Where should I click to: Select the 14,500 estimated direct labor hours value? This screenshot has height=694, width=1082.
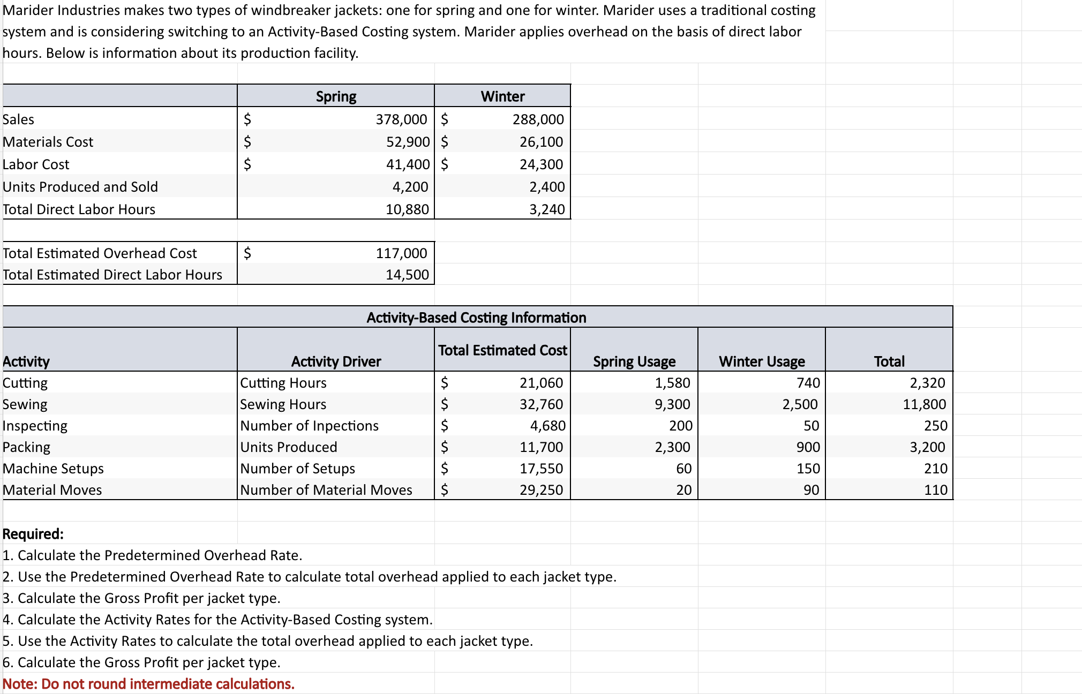point(408,274)
